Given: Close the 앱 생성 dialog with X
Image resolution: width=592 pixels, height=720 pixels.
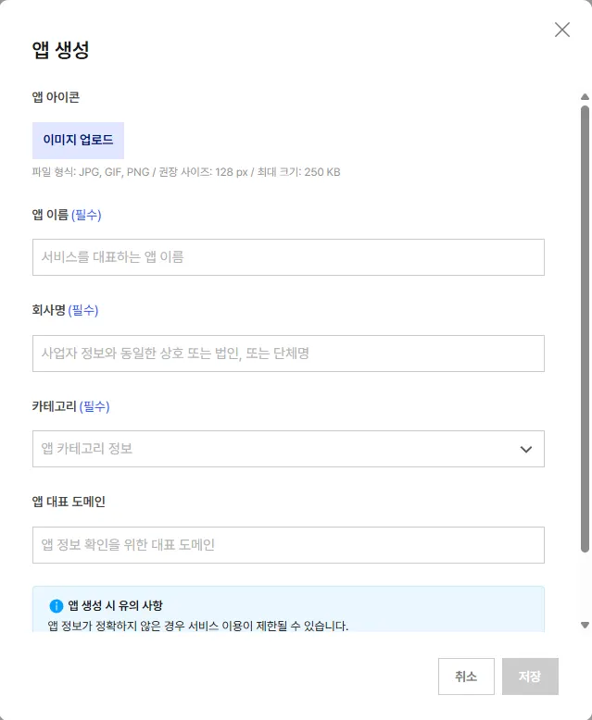Looking at the screenshot, I should (562, 30).
